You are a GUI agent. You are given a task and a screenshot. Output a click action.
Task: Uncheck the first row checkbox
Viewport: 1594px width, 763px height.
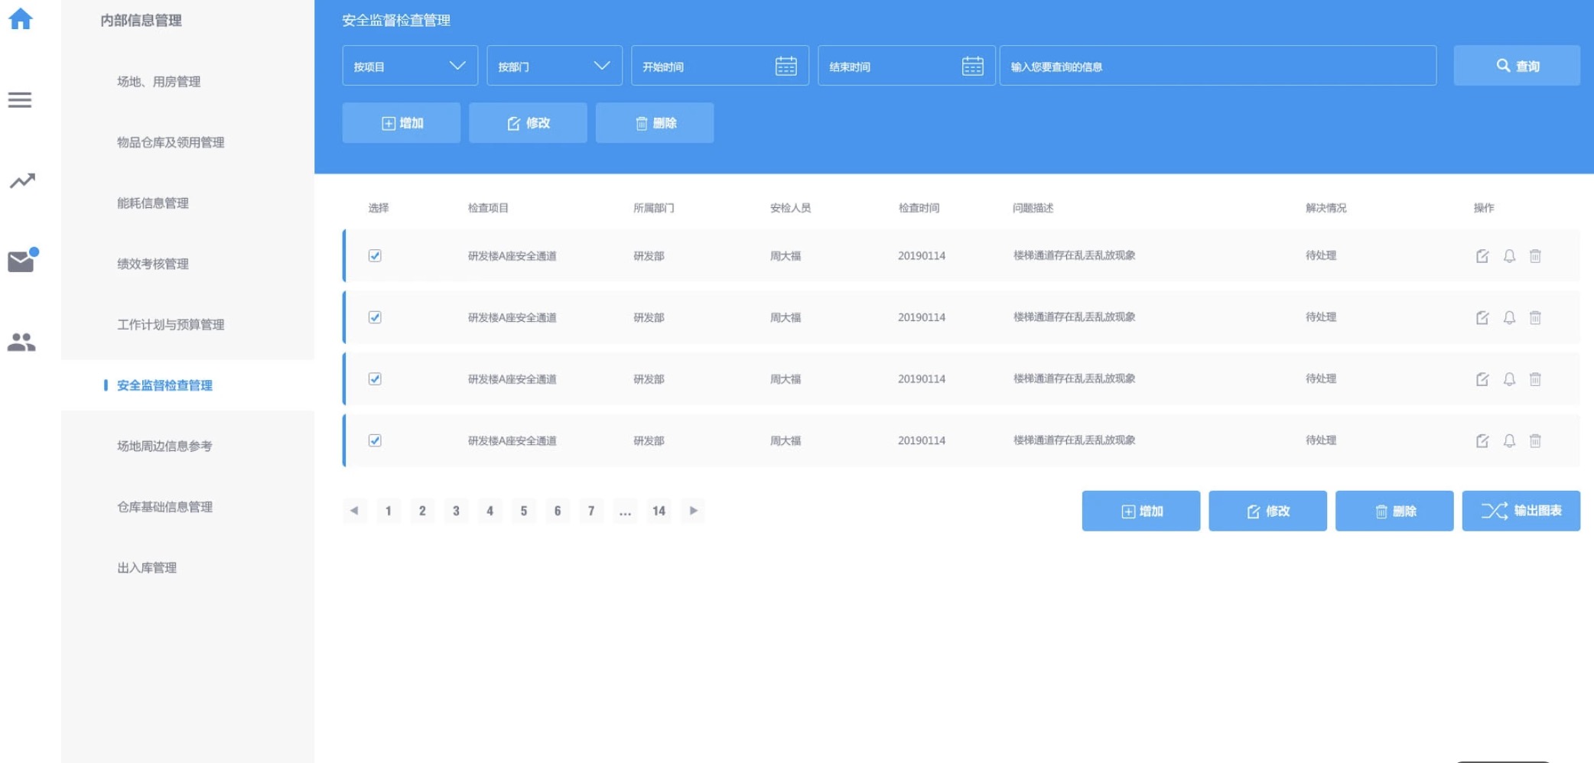tap(375, 255)
